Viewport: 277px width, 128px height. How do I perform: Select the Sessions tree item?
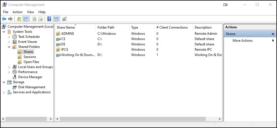point(30,57)
